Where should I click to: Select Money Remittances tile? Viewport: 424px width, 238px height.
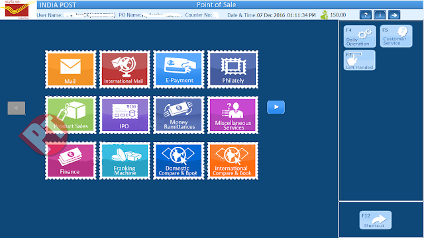(x=179, y=115)
